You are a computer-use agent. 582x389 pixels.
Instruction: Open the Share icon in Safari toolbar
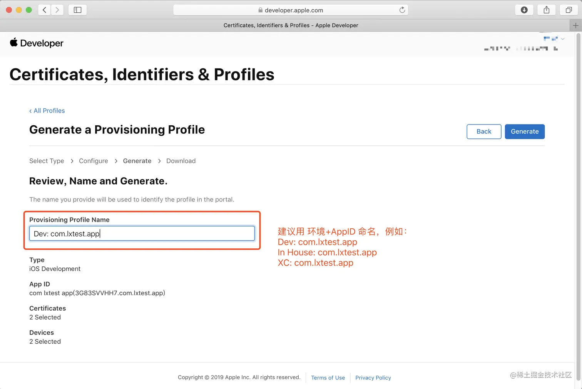pyautogui.click(x=546, y=10)
